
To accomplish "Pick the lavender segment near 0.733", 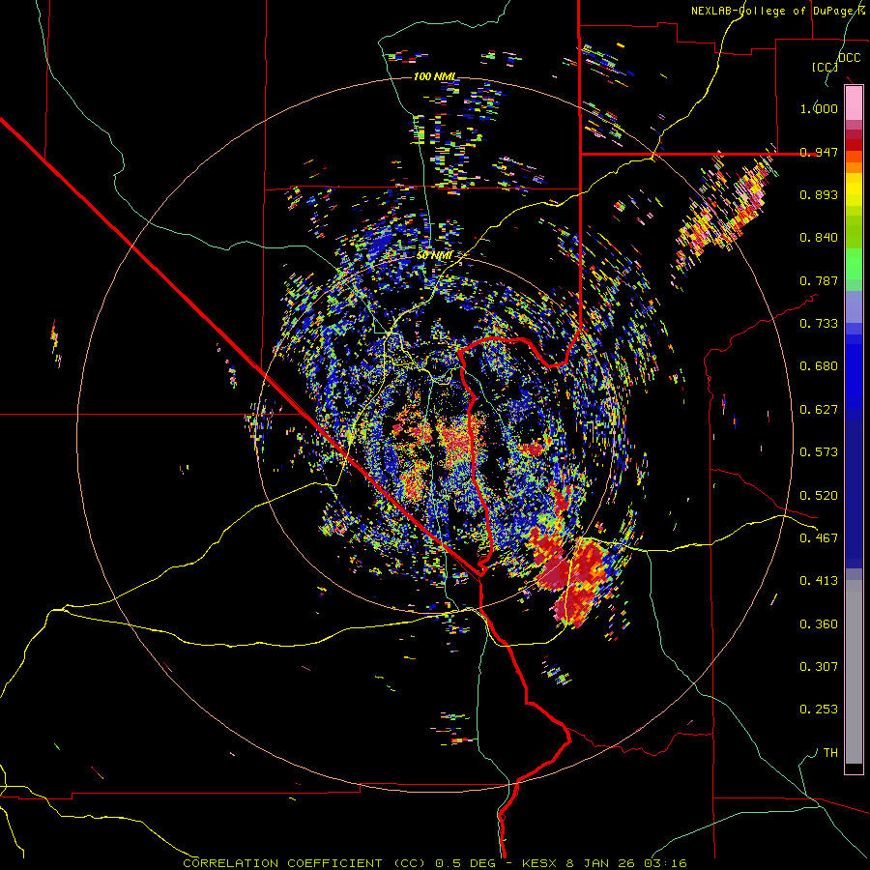I will click(854, 306).
